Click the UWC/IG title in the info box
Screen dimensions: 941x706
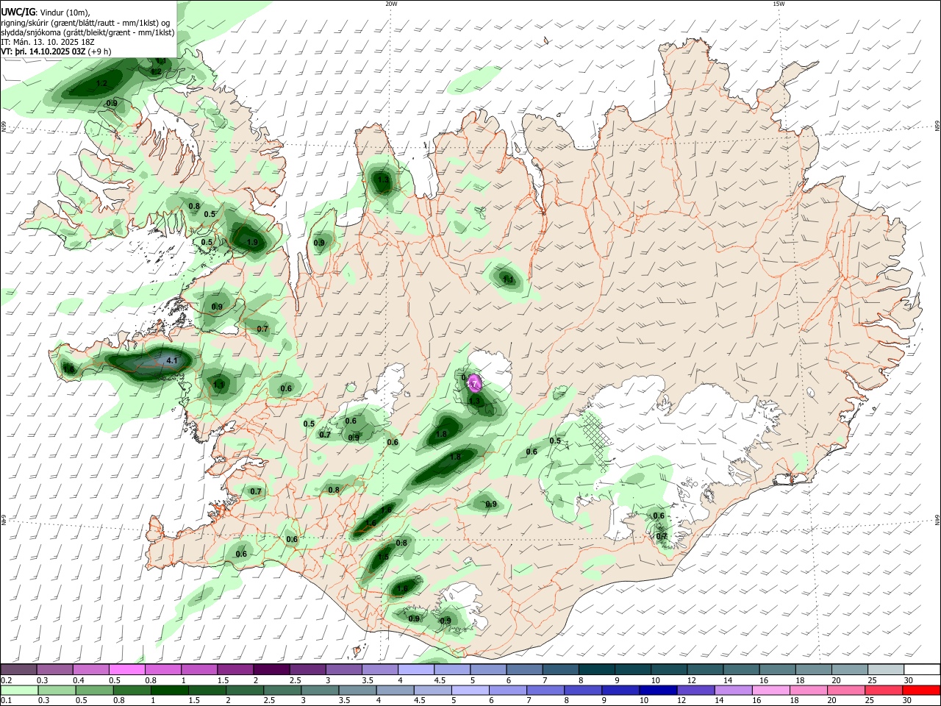coord(18,12)
